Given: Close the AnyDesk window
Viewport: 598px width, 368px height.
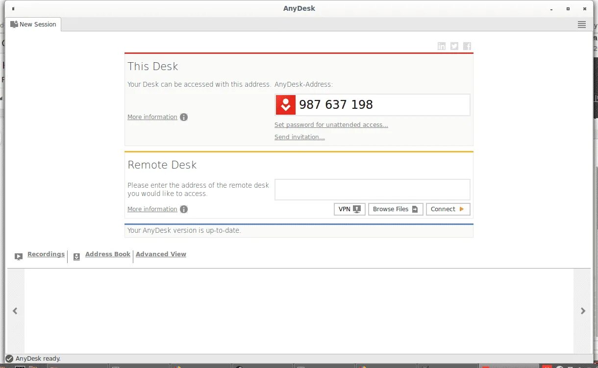Looking at the screenshot, I should [x=584, y=8].
